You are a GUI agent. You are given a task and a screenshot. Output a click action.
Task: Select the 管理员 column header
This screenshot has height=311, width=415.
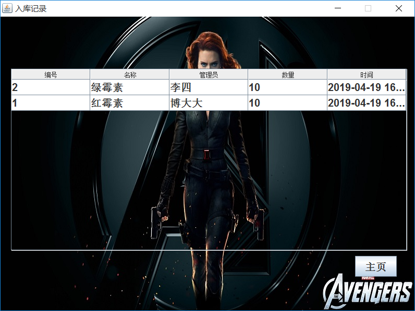[209, 75]
